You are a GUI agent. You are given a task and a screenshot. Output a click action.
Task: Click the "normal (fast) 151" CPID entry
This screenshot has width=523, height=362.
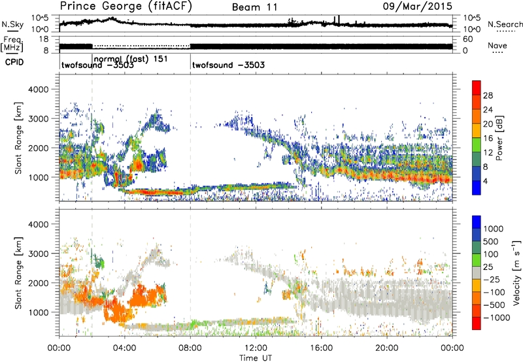(x=131, y=59)
